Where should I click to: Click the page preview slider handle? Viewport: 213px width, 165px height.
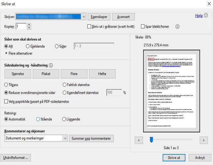(x=151, y=139)
